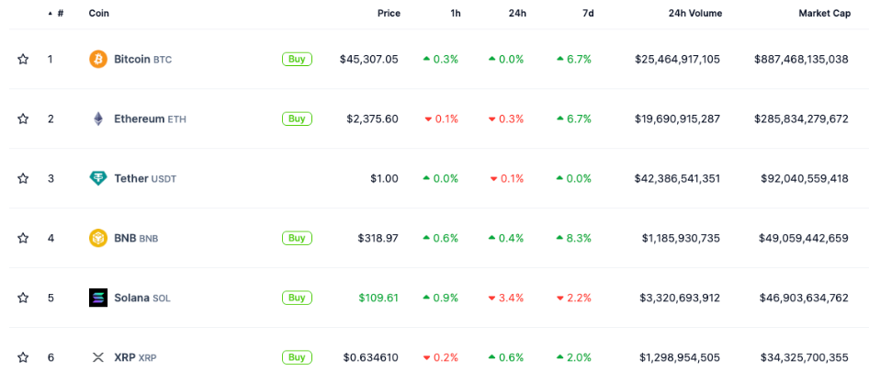Sort table by rank number column
Image resolution: width=869 pixels, height=383 pixels.
[60, 14]
